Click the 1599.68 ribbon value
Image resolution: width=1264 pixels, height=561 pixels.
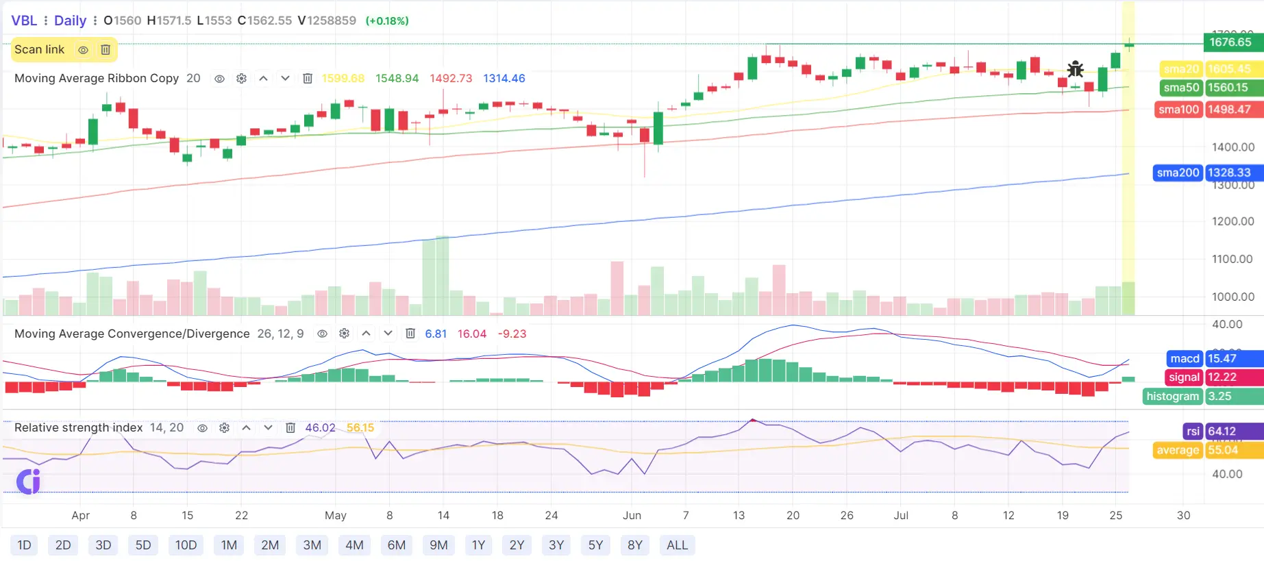pyautogui.click(x=343, y=79)
